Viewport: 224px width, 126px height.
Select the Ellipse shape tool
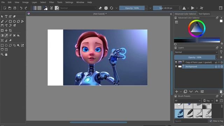[14, 21]
